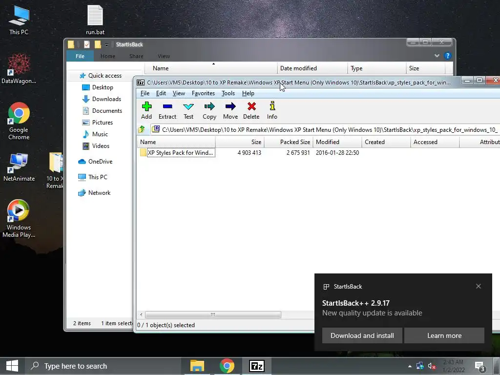Click the horizontal scrollbar left arrow
The height and width of the screenshot is (375, 500).
[141, 315]
